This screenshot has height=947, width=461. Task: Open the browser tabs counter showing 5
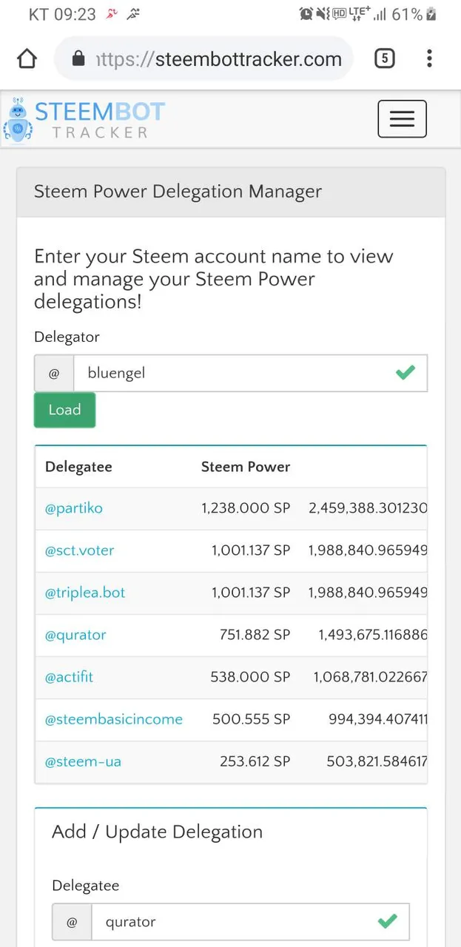(x=384, y=58)
